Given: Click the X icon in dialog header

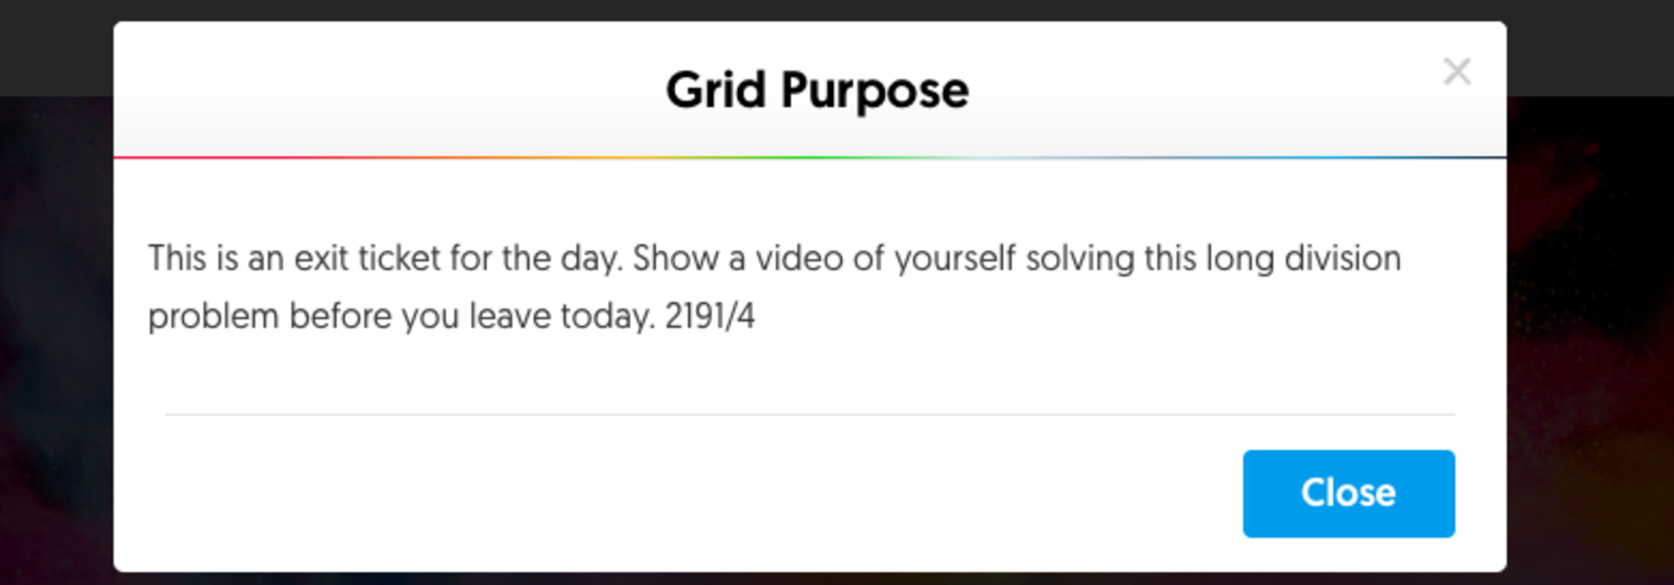Looking at the screenshot, I should coord(1457,72).
